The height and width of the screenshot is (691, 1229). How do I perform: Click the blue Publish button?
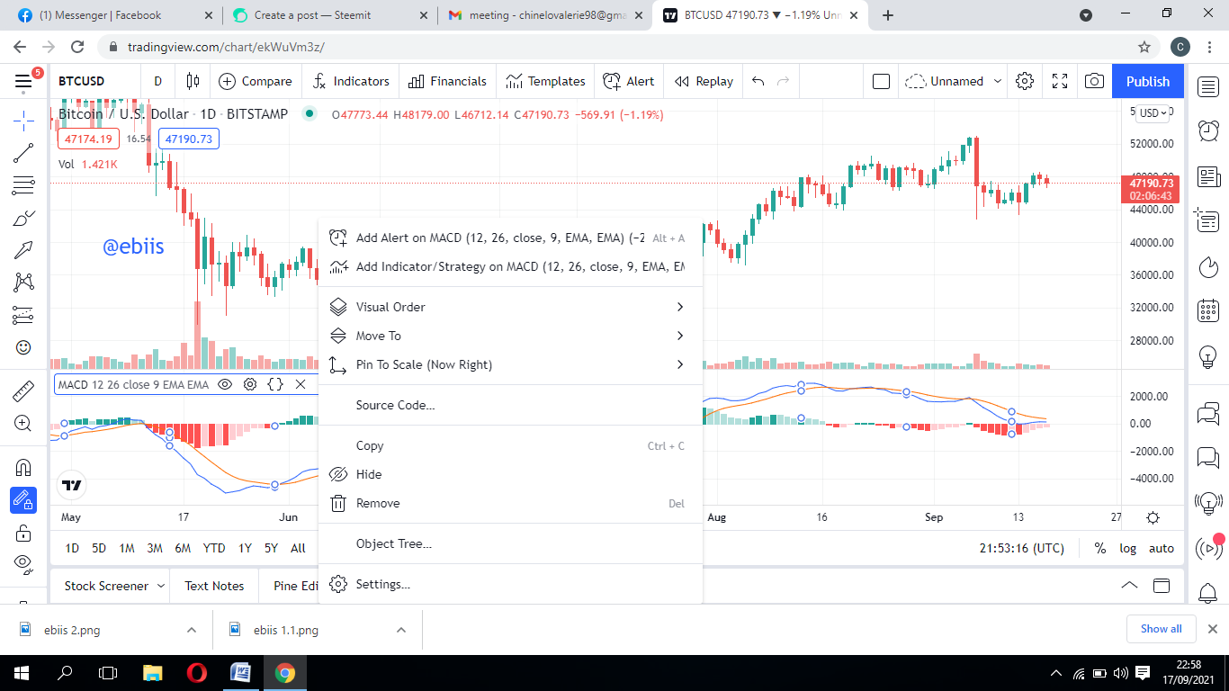1148,81
